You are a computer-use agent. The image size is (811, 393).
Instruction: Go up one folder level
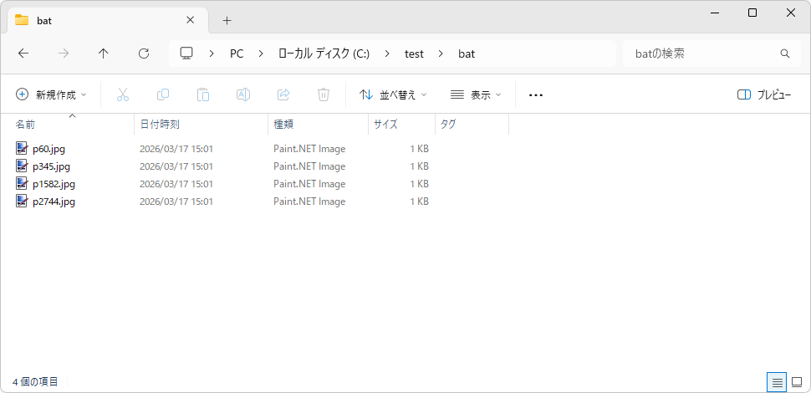click(x=104, y=54)
